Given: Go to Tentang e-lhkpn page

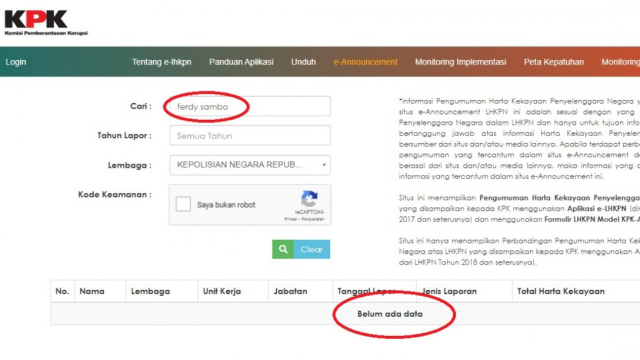Looking at the screenshot, I should click(161, 62).
